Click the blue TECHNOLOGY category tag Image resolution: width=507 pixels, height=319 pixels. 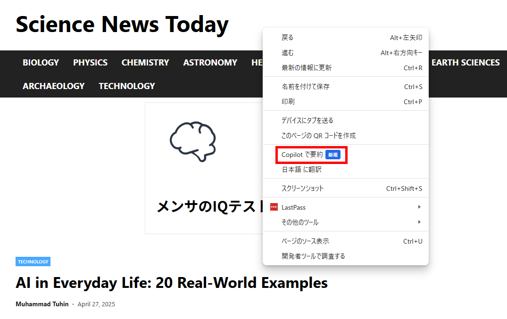tap(33, 262)
